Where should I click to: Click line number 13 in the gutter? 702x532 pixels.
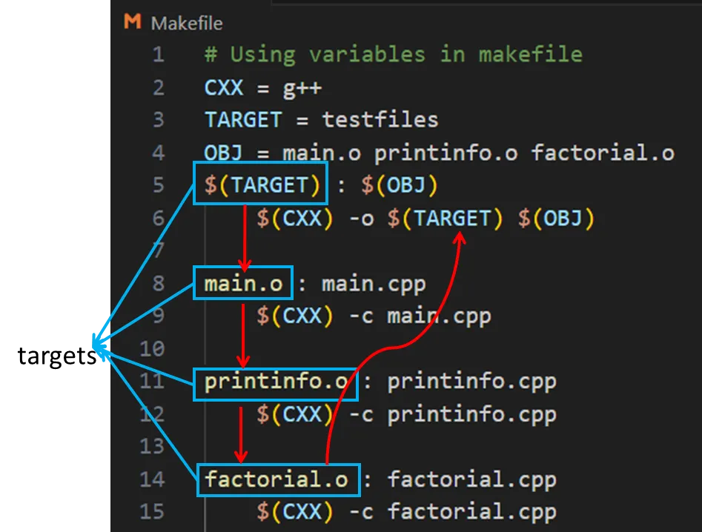click(152, 447)
